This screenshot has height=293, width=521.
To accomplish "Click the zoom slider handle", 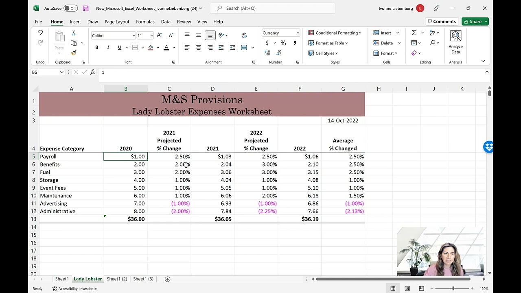I will pos(453,289).
